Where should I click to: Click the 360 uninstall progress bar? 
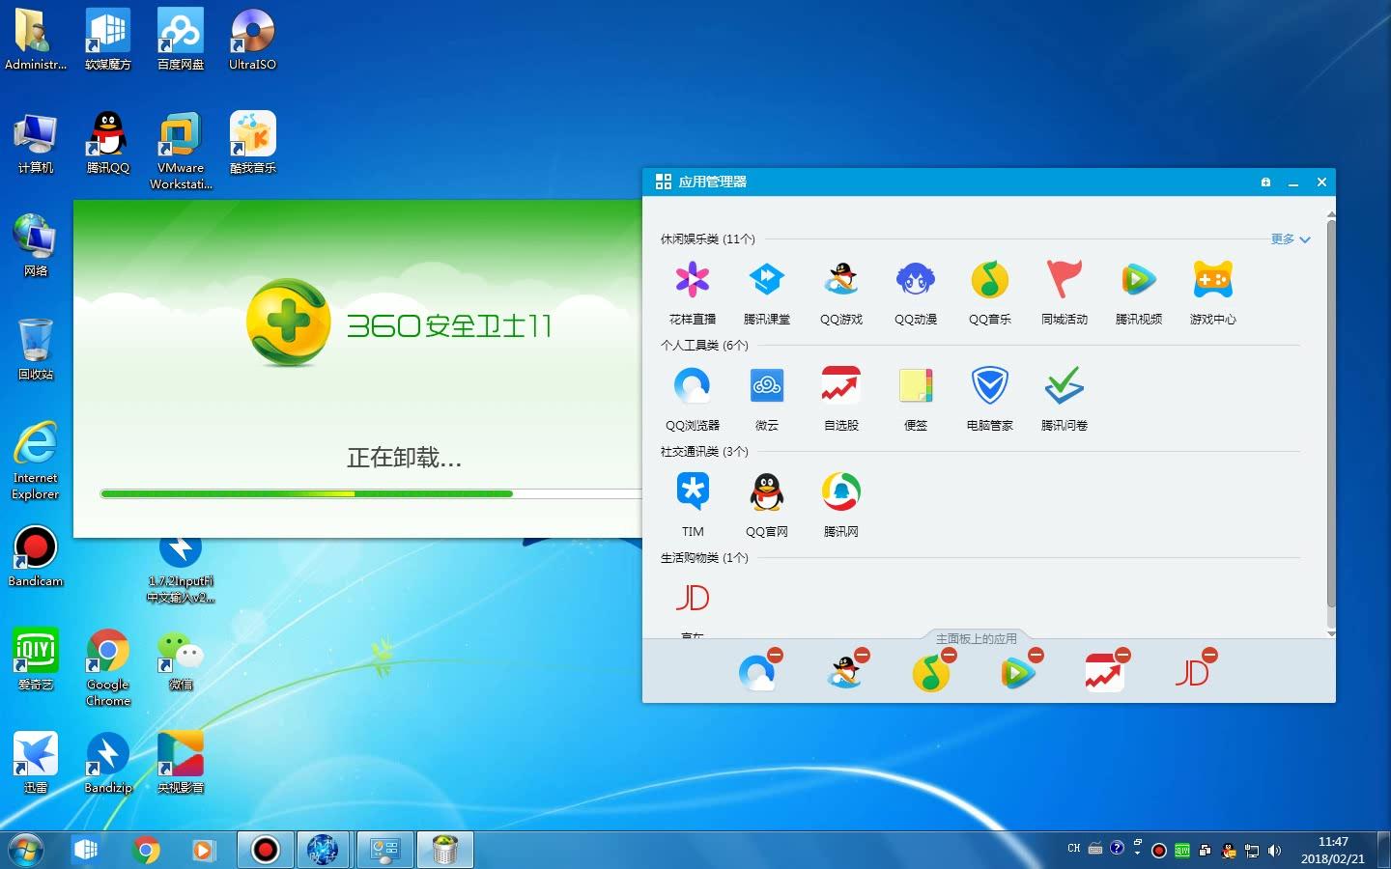point(371,494)
